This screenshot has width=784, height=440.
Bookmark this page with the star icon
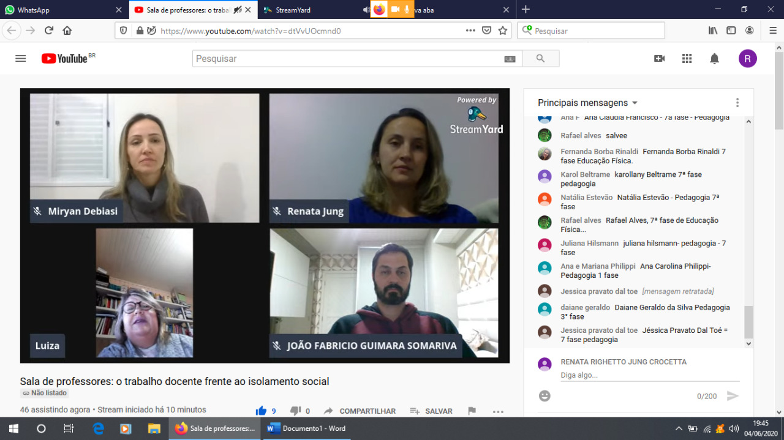503,31
